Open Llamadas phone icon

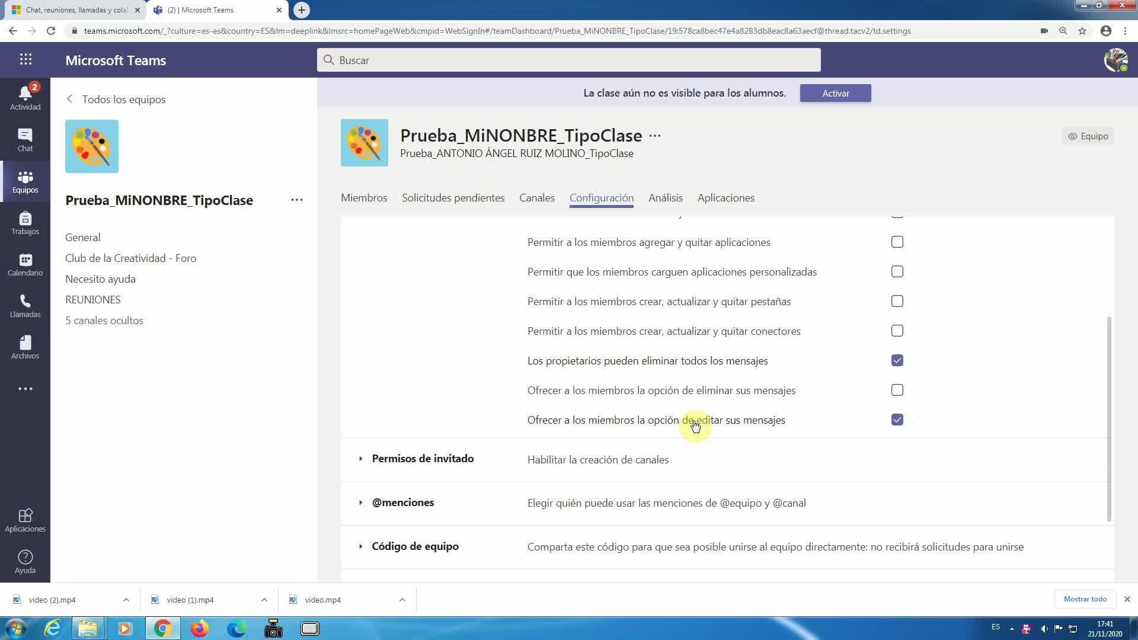pos(25,306)
